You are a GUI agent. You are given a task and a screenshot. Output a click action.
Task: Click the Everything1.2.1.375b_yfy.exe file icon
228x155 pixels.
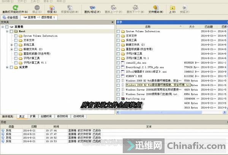coord(123,67)
